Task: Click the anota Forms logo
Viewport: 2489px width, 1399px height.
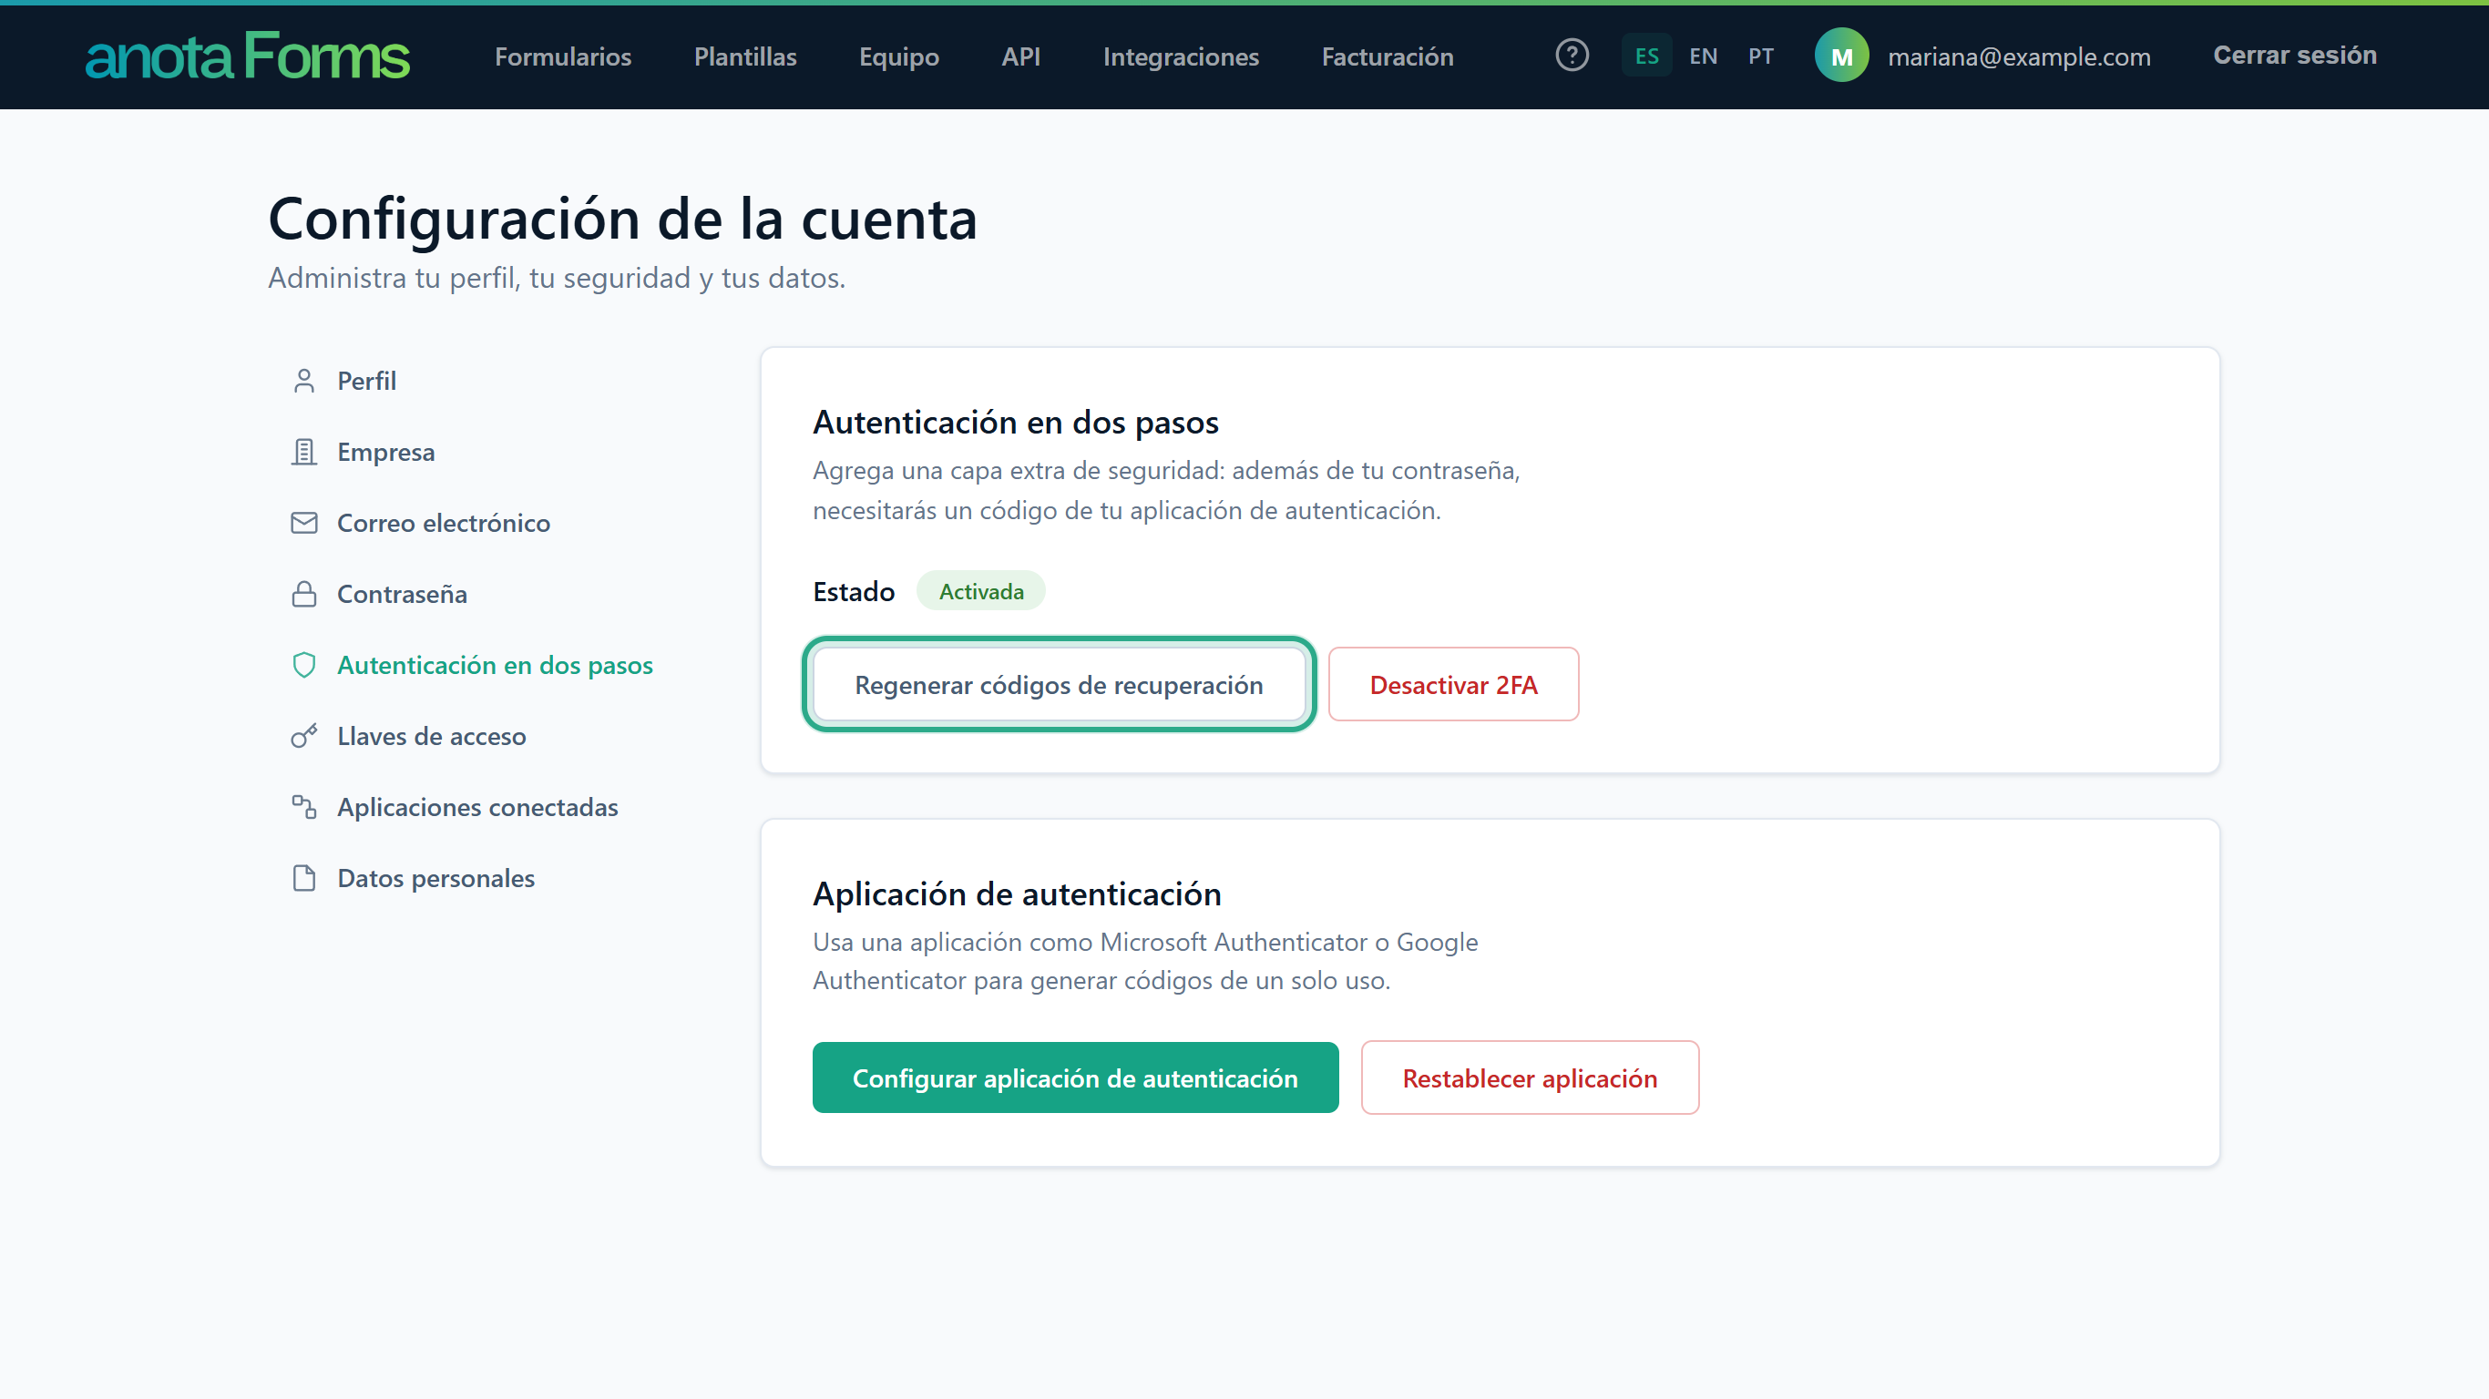Action: click(248, 56)
